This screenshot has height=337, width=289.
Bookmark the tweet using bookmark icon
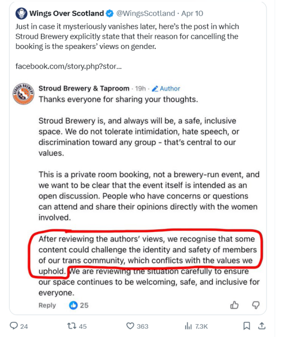point(246,326)
